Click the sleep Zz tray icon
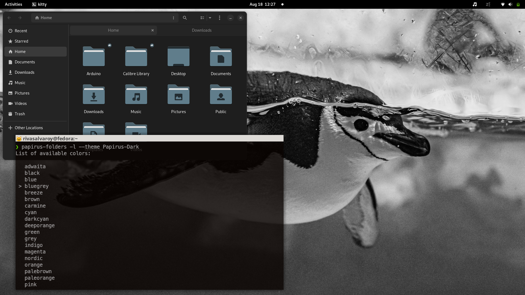The height and width of the screenshot is (295, 525). point(488,4)
